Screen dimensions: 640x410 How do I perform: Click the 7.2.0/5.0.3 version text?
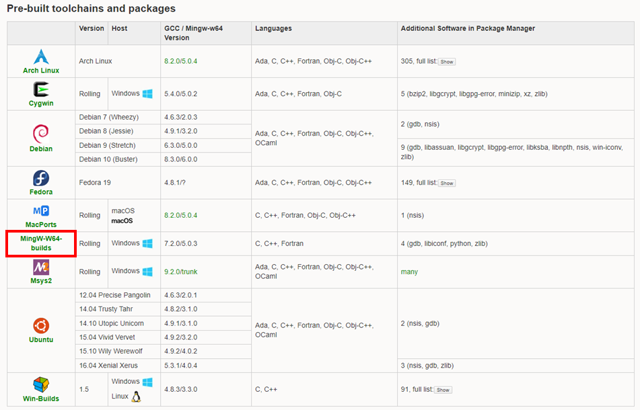pos(181,243)
